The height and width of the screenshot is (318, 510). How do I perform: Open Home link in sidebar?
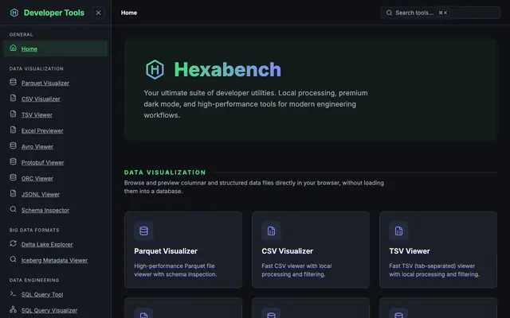(x=29, y=49)
